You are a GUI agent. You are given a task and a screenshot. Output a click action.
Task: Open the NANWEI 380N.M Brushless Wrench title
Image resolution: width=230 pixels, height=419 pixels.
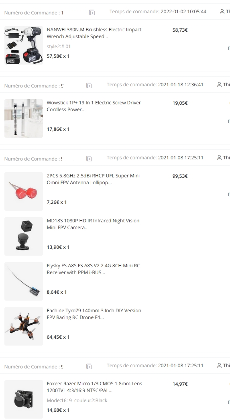pyautogui.click(x=94, y=33)
